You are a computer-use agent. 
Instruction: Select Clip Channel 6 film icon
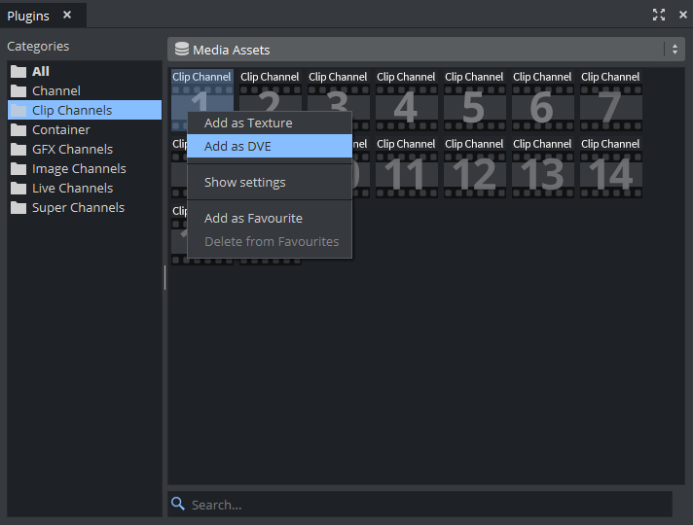point(542,107)
